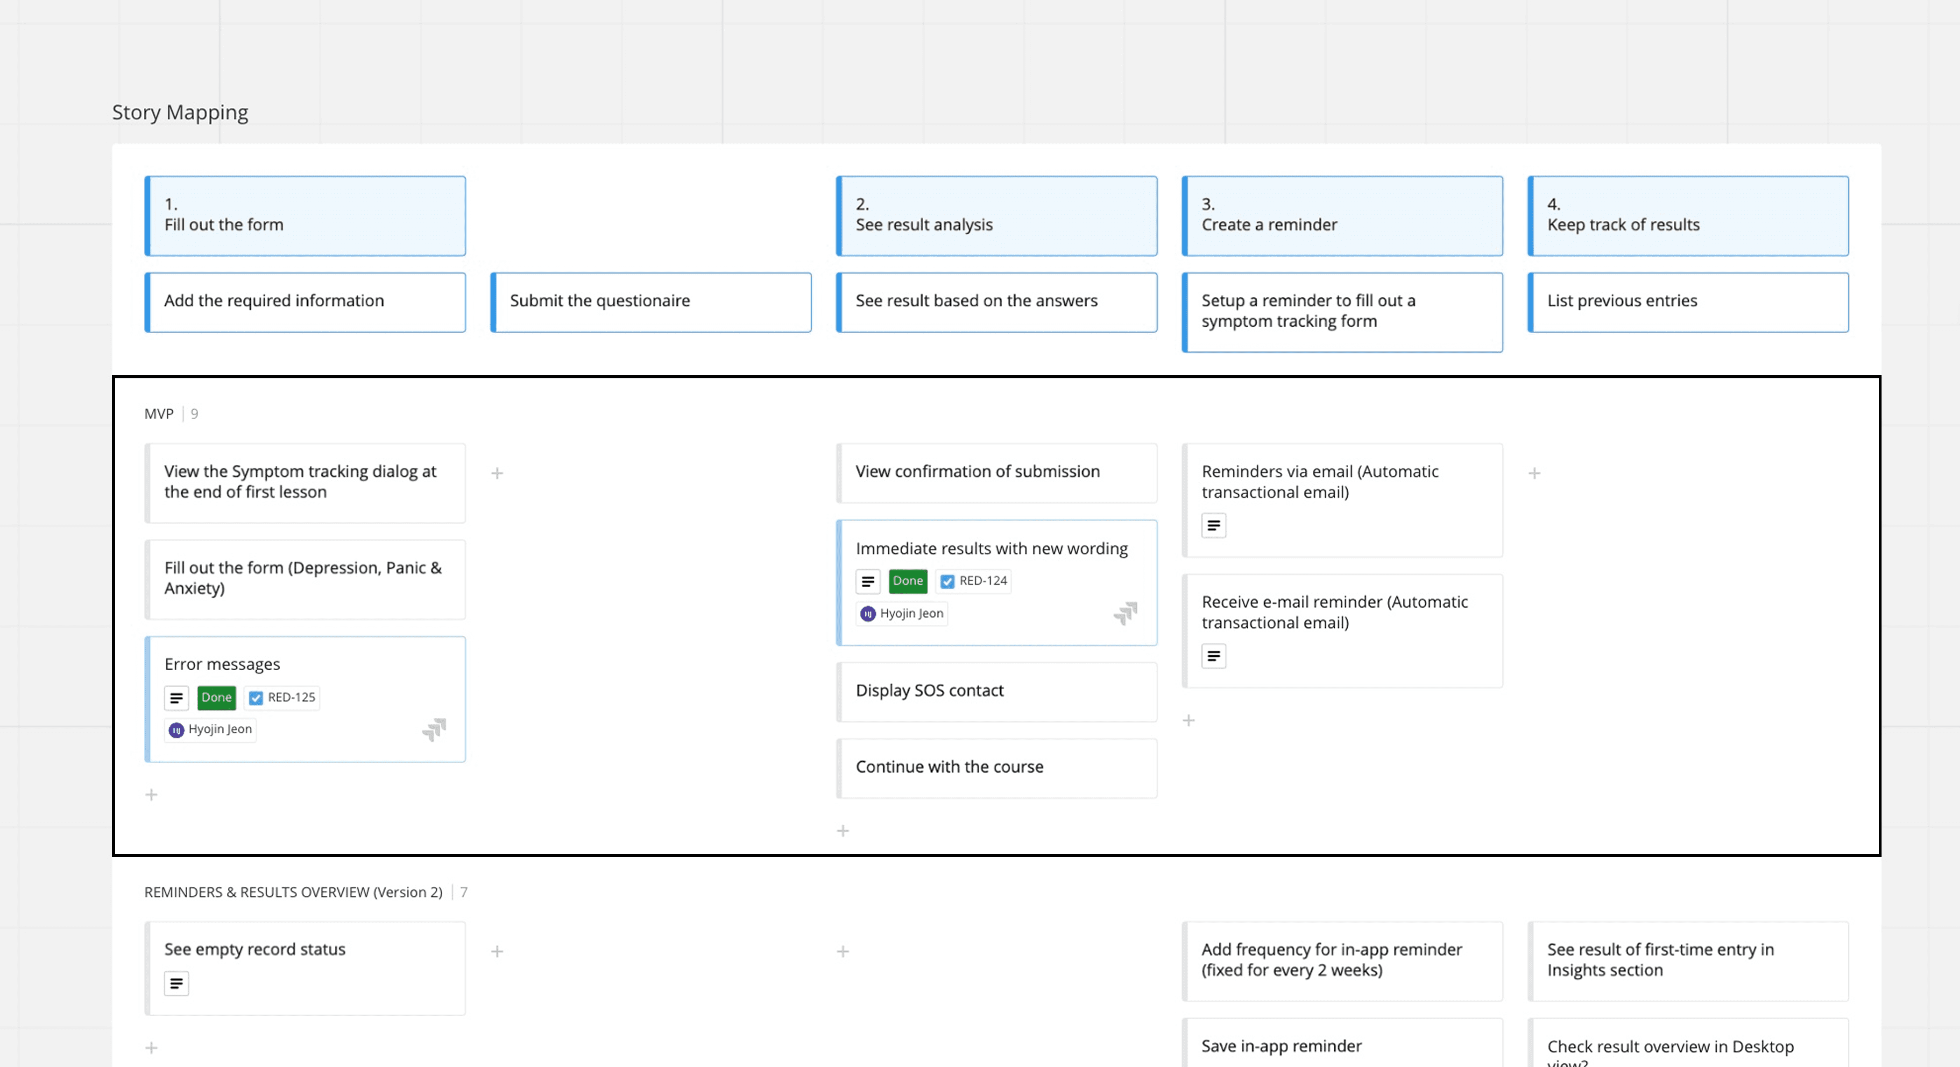Click the RED-125 checkbox issue tag
The height and width of the screenshot is (1067, 1960).
point(282,697)
